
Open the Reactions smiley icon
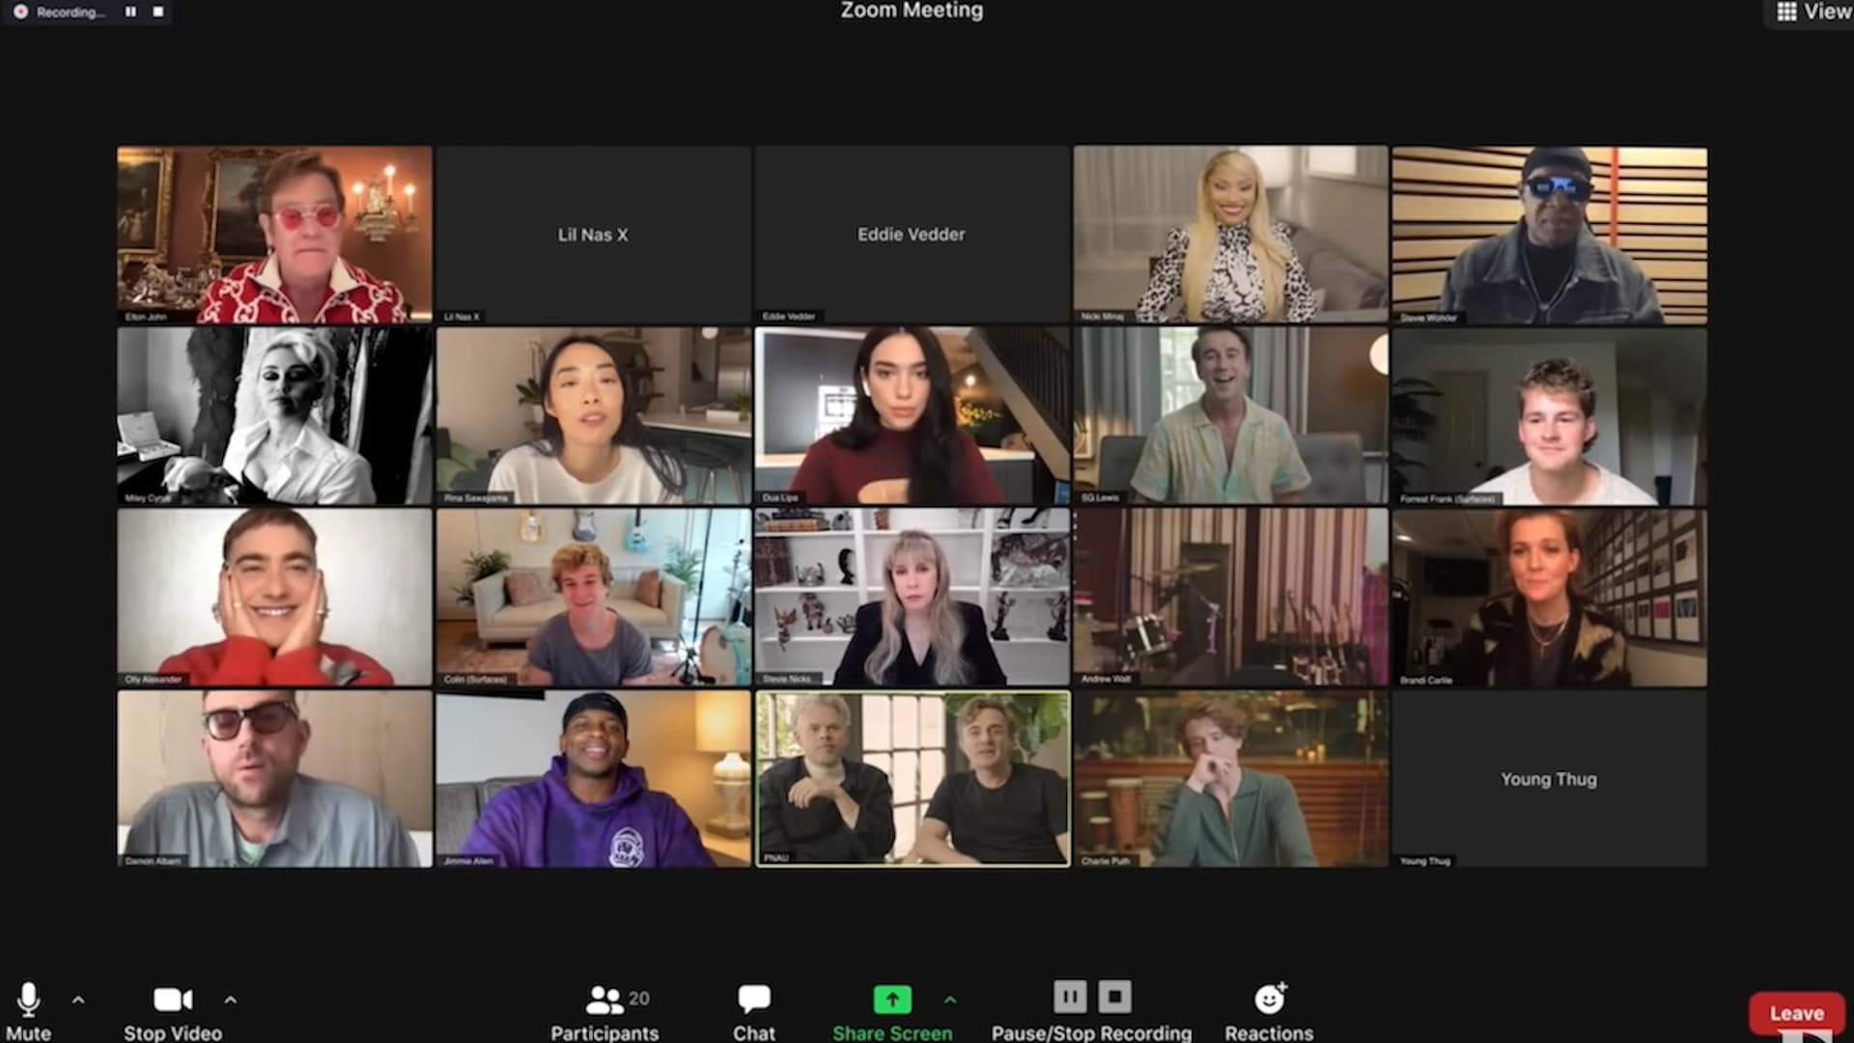[x=1269, y=1000]
